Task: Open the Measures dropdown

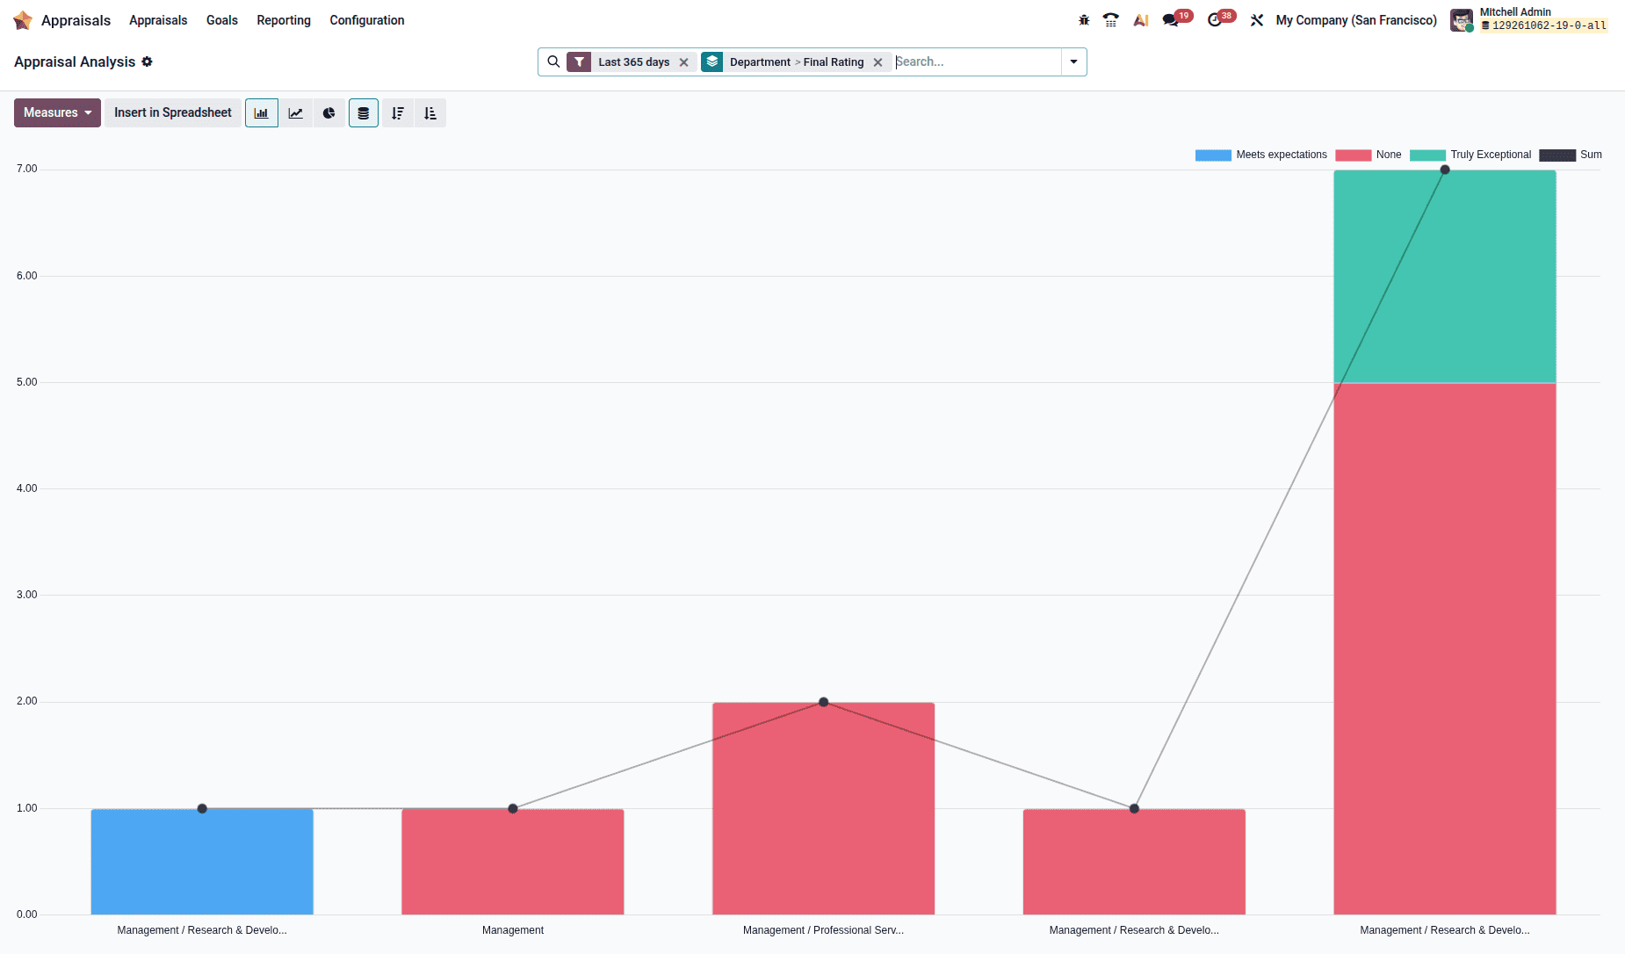Action: tap(57, 113)
